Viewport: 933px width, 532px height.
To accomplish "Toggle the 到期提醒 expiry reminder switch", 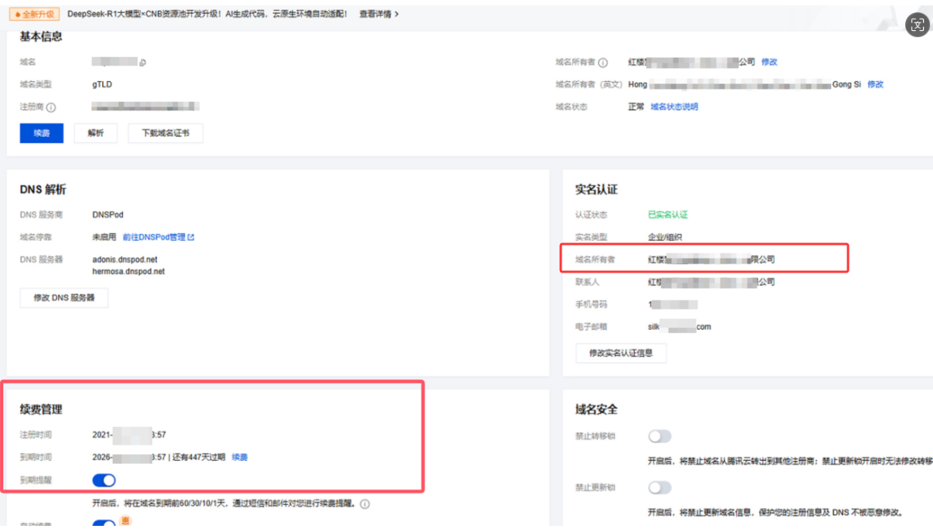I will [x=104, y=480].
